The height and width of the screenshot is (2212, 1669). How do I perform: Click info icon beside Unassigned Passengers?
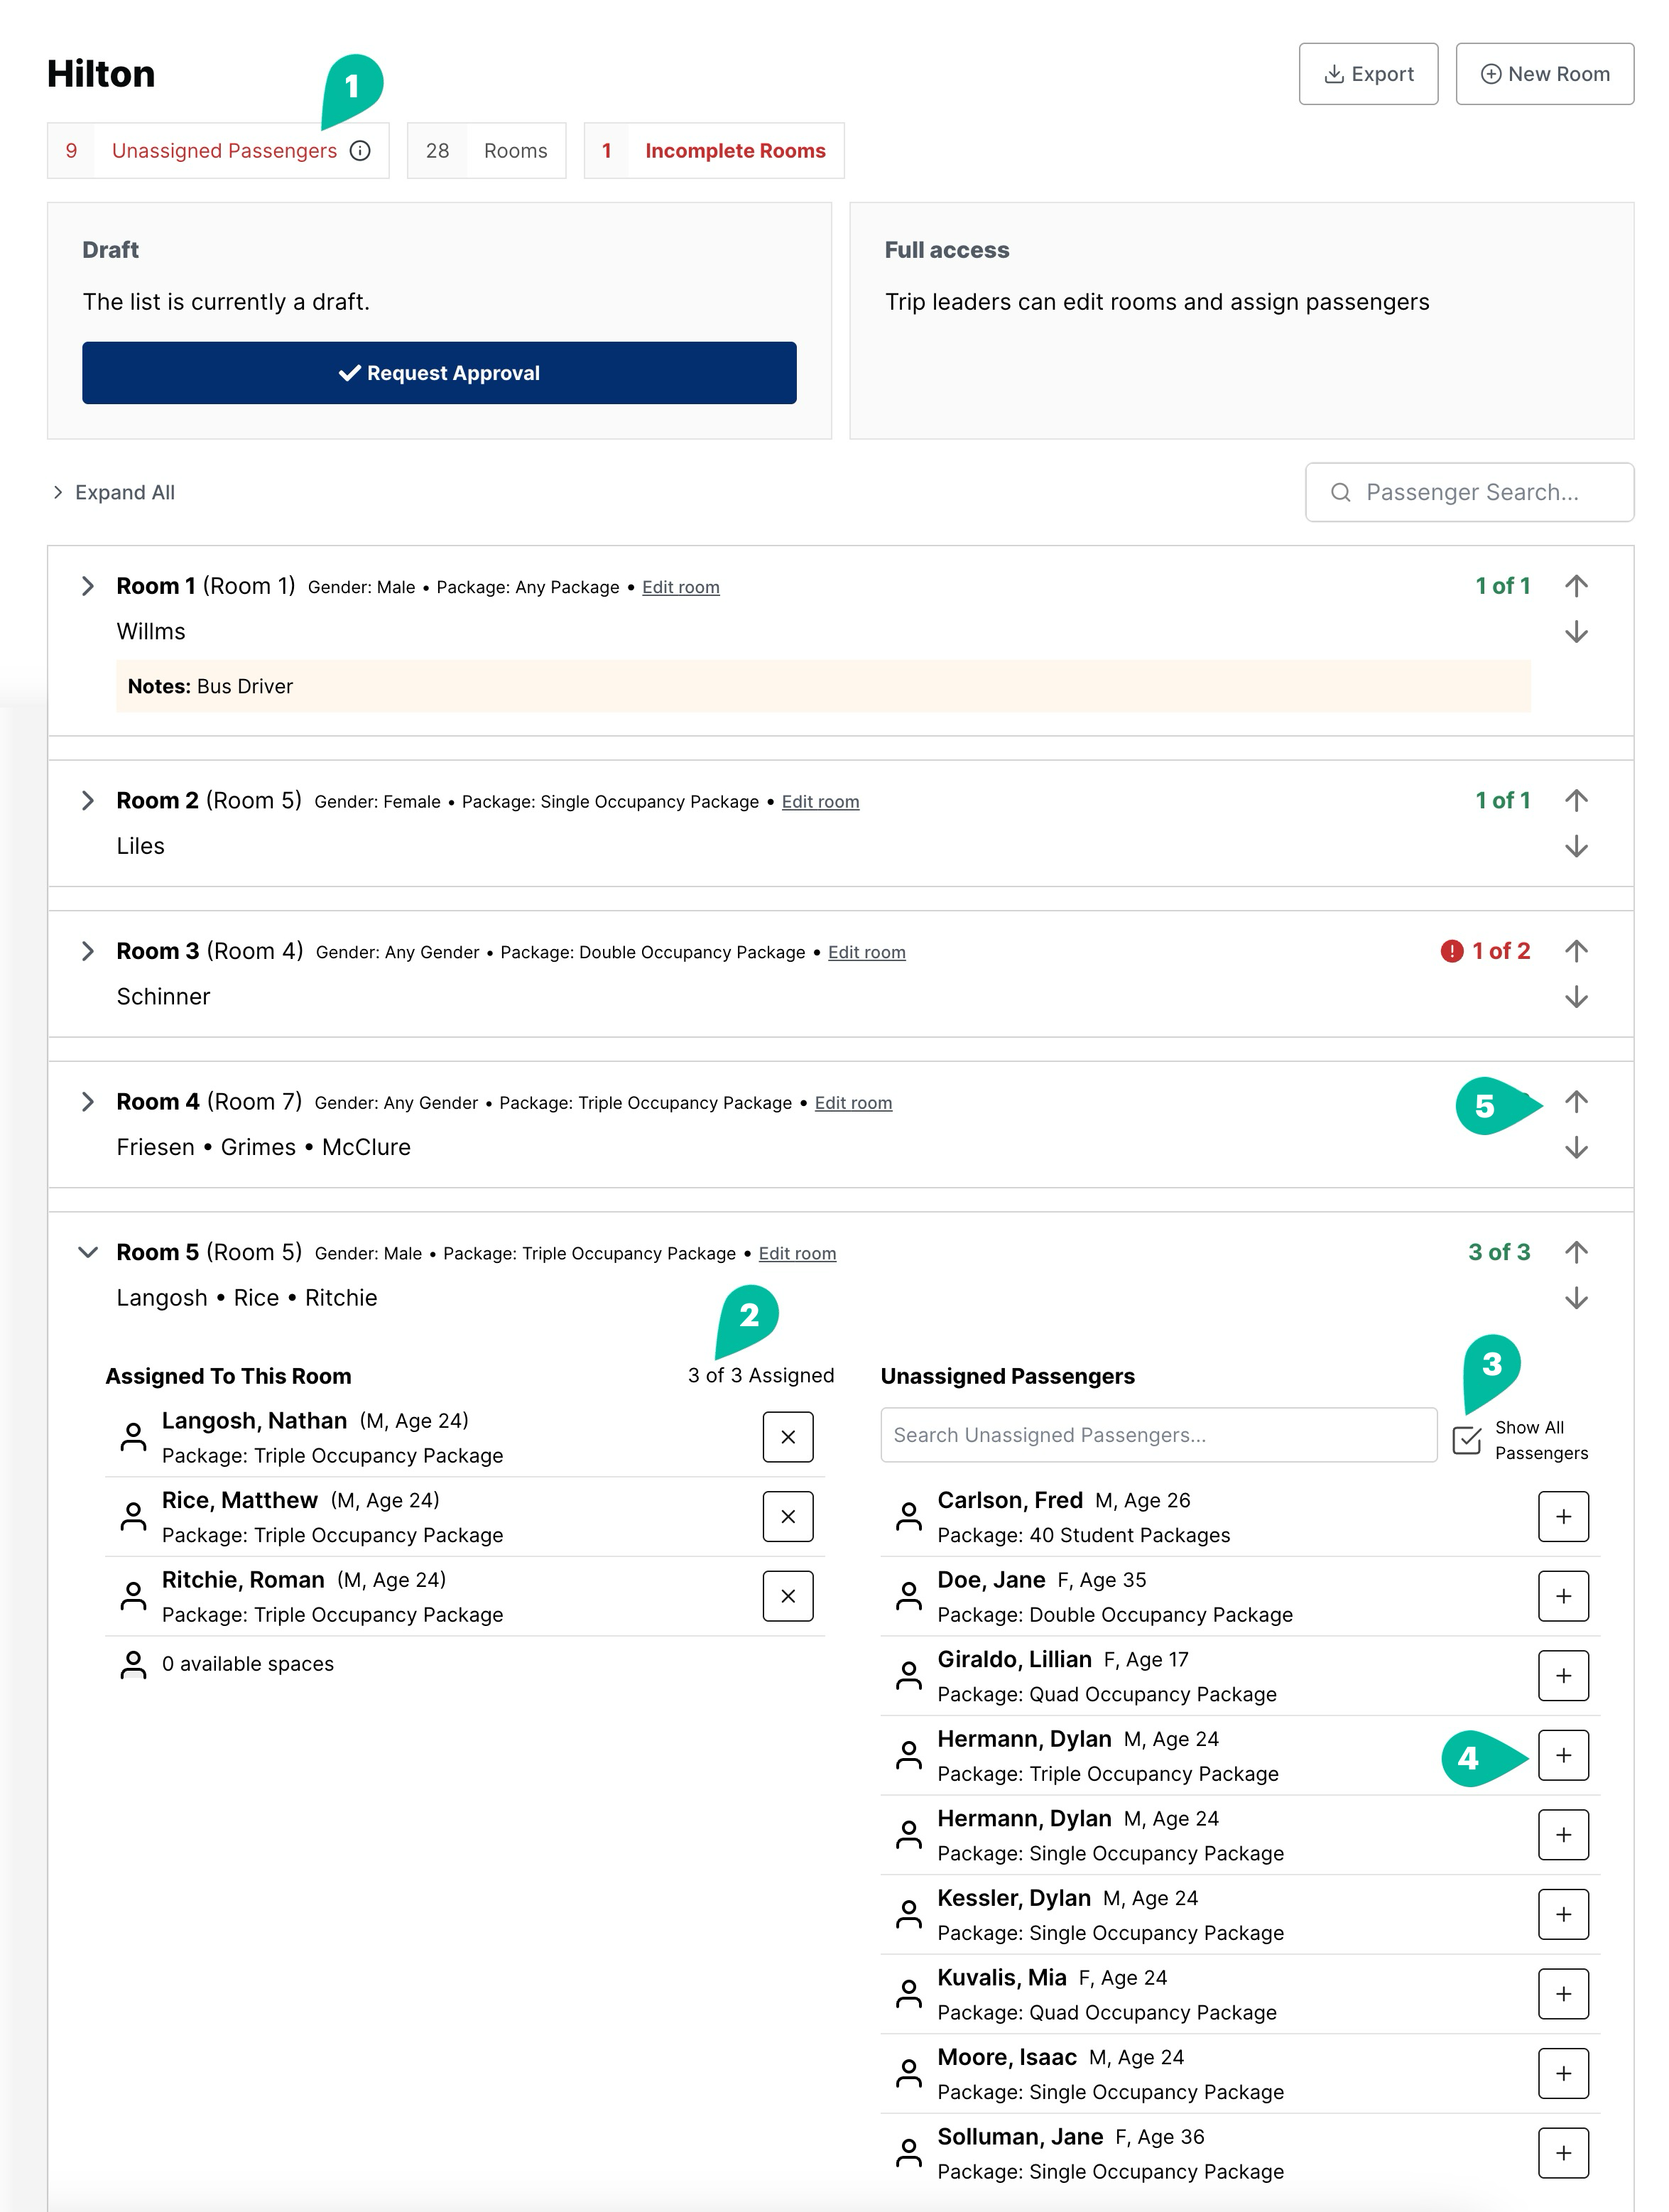[360, 151]
